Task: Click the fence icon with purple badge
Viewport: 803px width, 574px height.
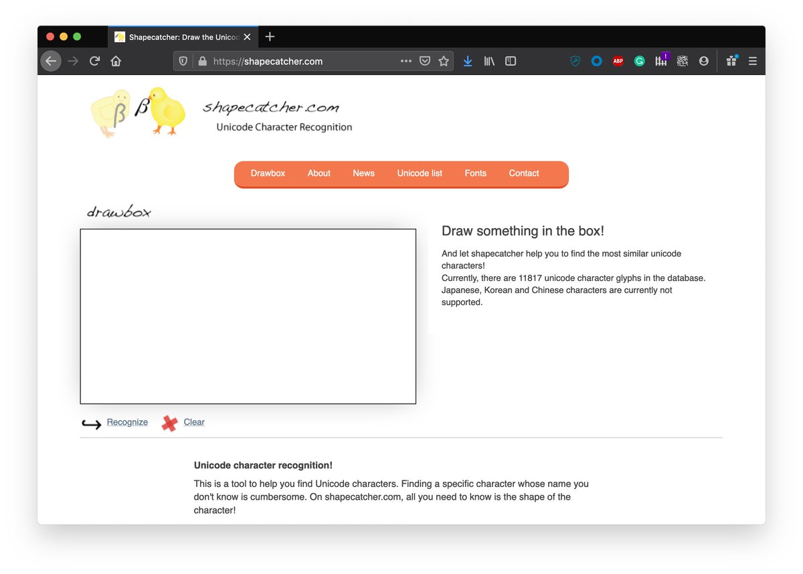Action: (x=661, y=60)
